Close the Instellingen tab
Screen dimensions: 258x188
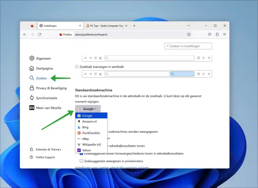[x=80, y=26]
